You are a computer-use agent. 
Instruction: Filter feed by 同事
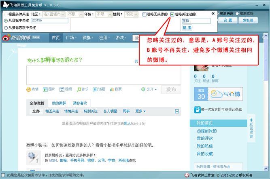point(126,111)
